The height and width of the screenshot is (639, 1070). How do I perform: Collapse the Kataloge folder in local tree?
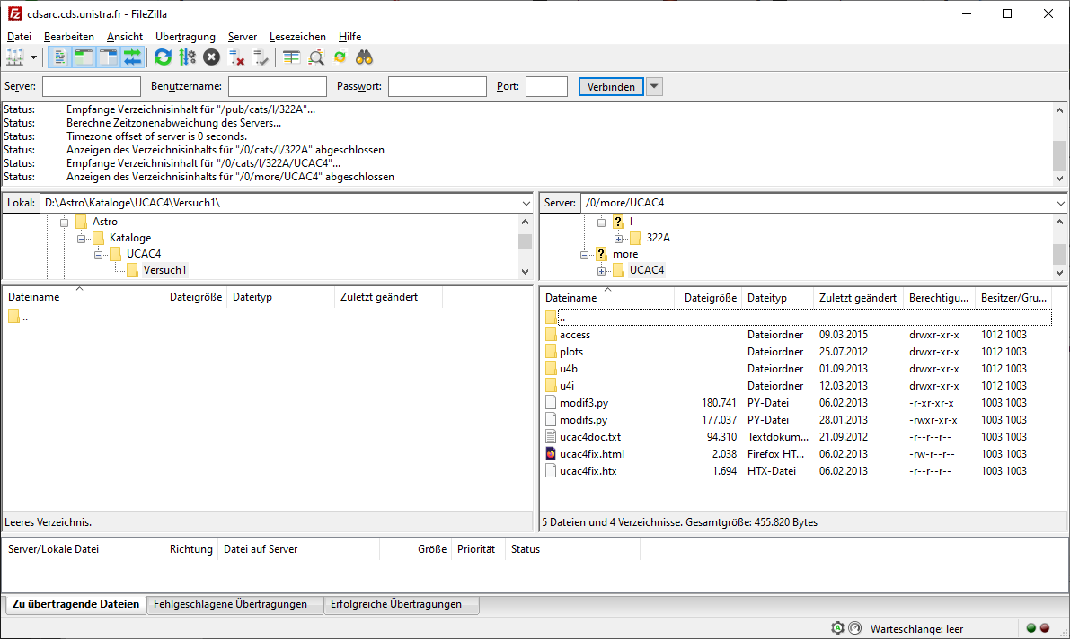coord(81,239)
